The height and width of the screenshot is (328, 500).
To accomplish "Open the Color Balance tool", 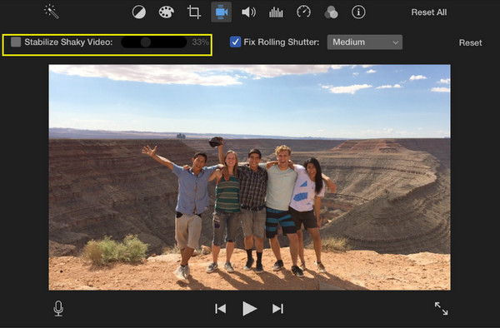I will pos(139,12).
